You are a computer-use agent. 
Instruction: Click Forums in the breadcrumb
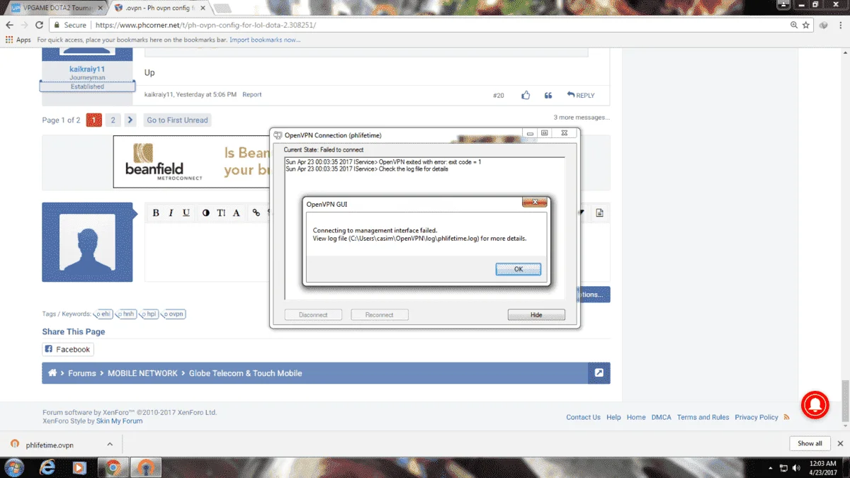tap(82, 373)
